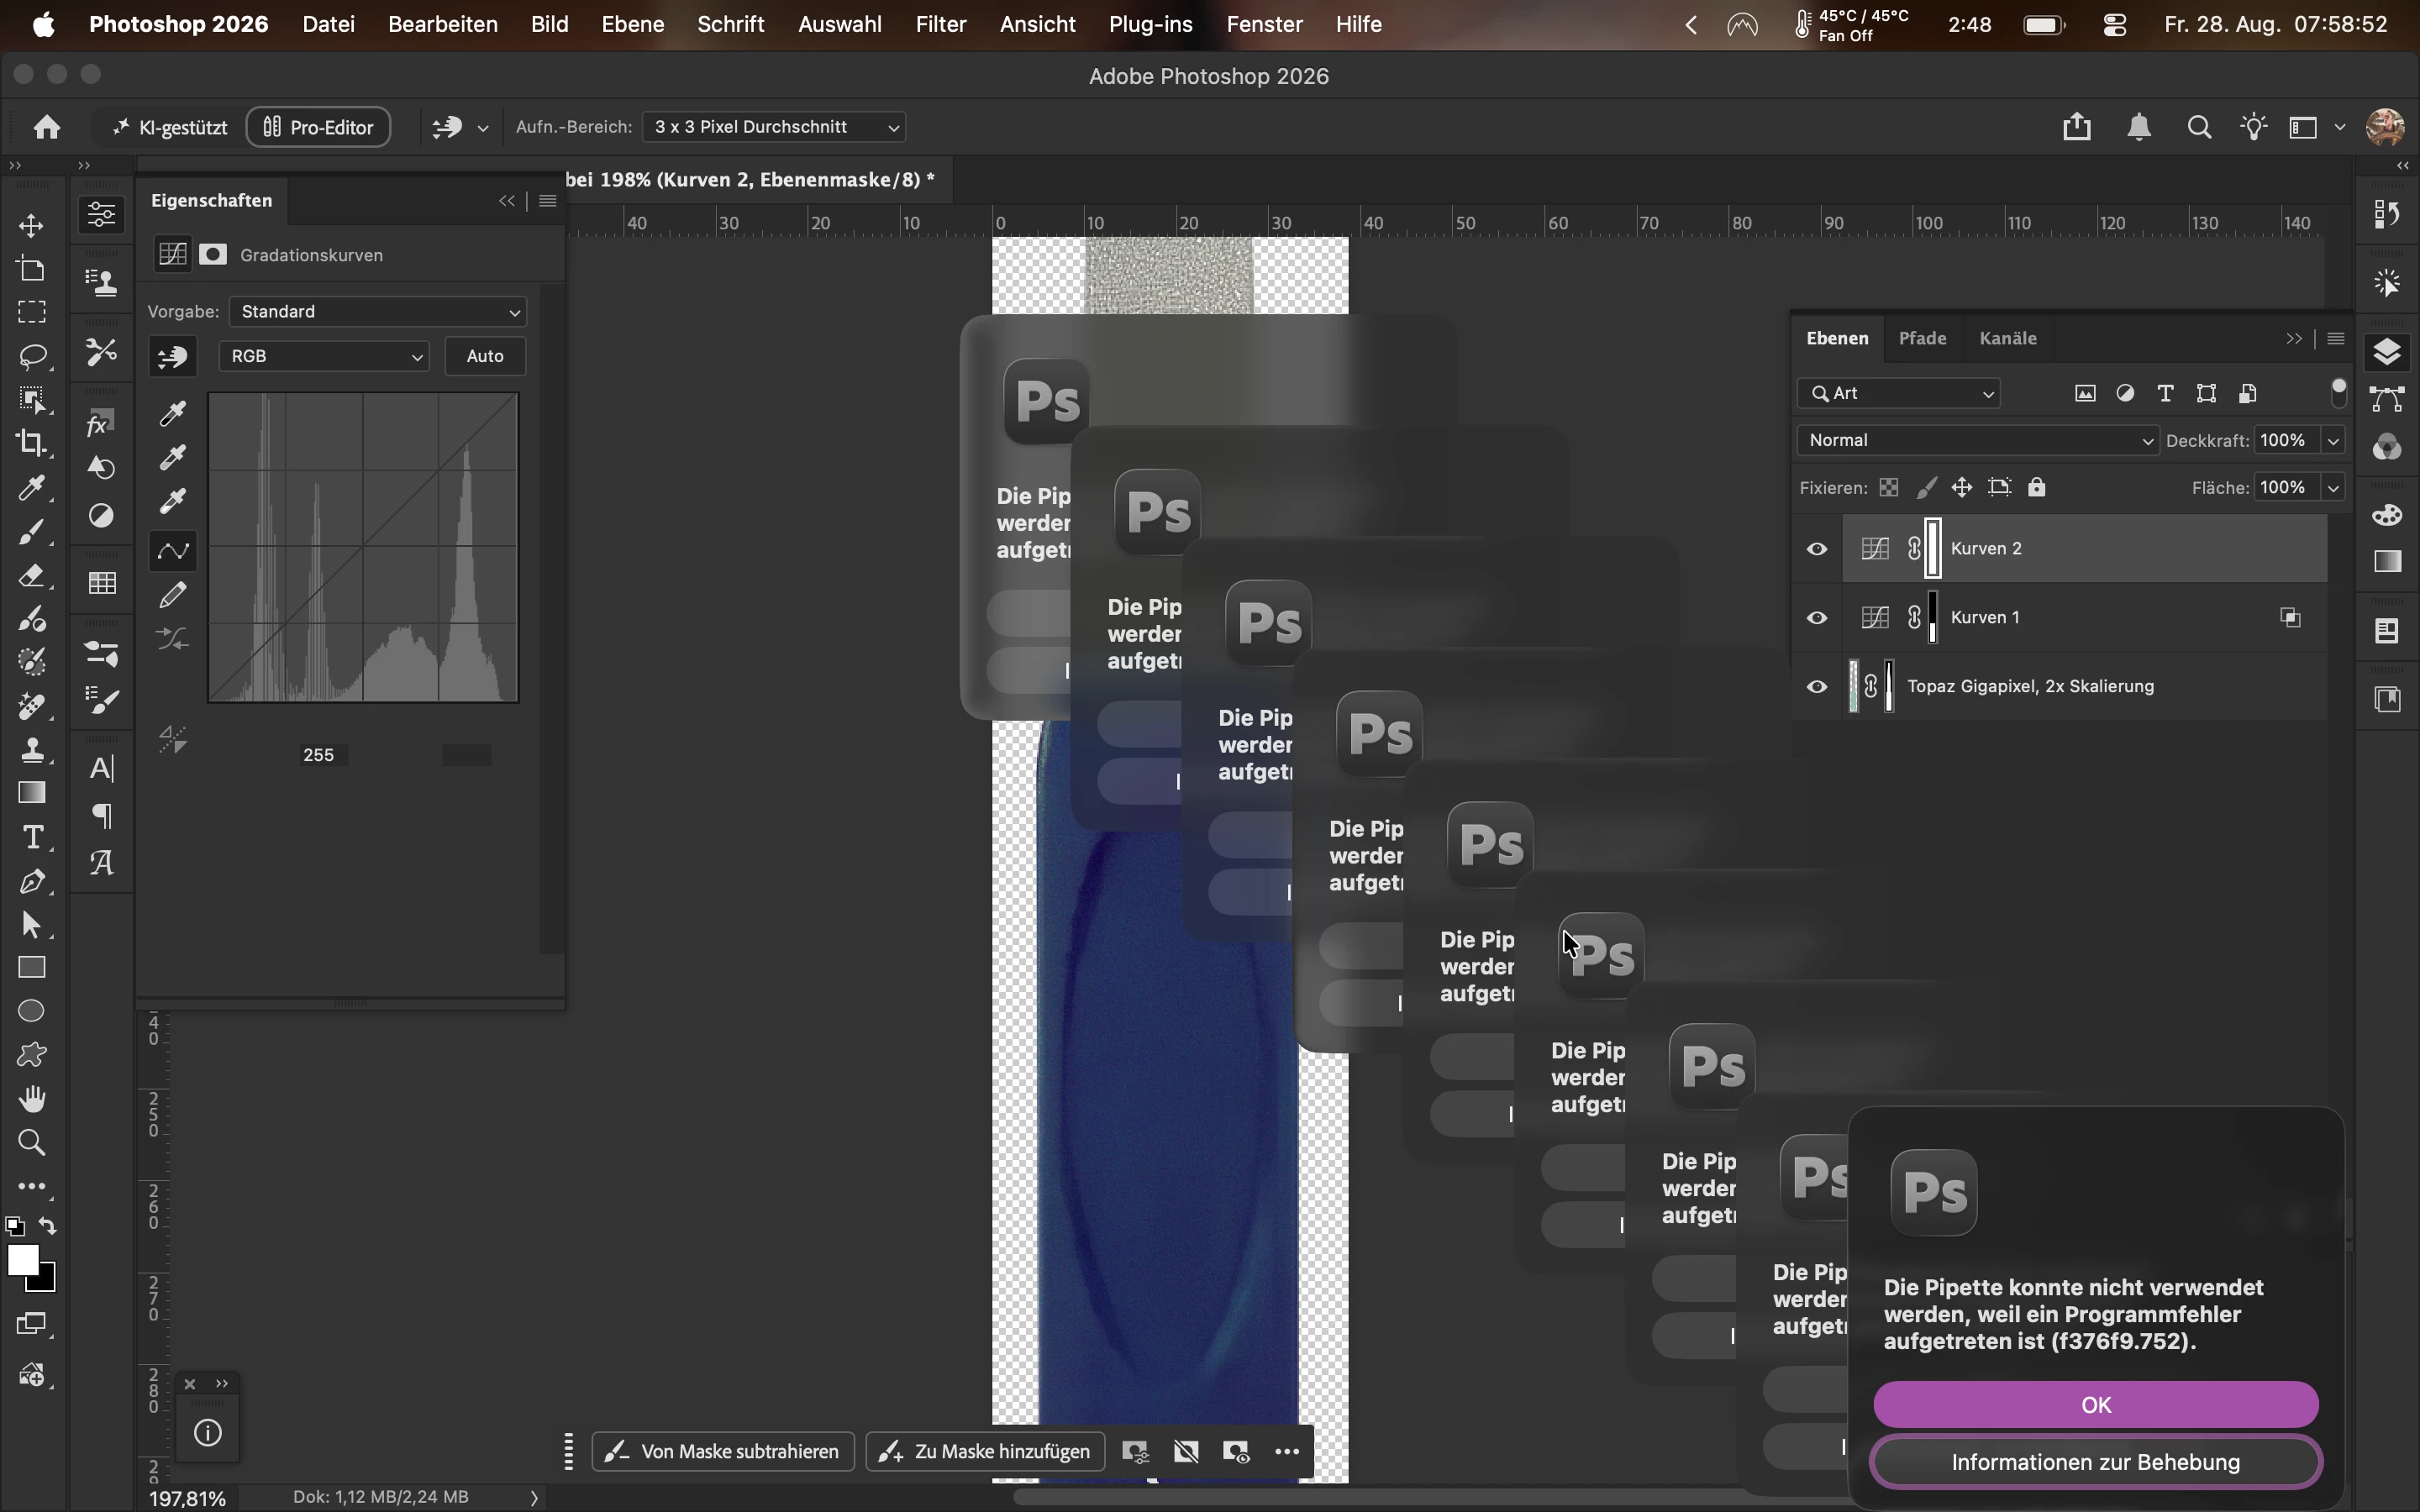Image resolution: width=2420 pixels, height=1512 pixels.
Task: Open the search magnifier in options bar
Action: [x=2199, y=127]
